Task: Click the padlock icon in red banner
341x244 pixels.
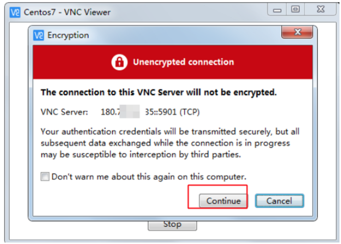Action: [119, 62]
